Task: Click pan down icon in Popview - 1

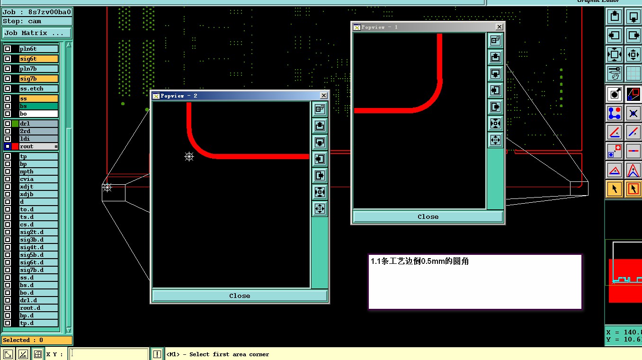Action: click(495, 74)
